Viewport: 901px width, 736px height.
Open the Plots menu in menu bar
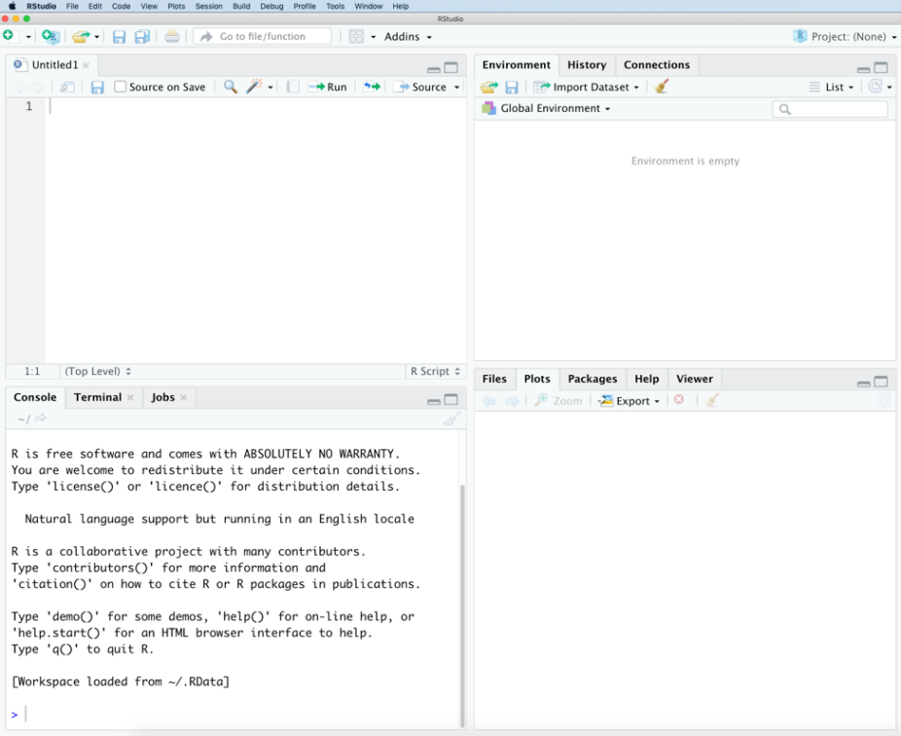pos(176,6)
